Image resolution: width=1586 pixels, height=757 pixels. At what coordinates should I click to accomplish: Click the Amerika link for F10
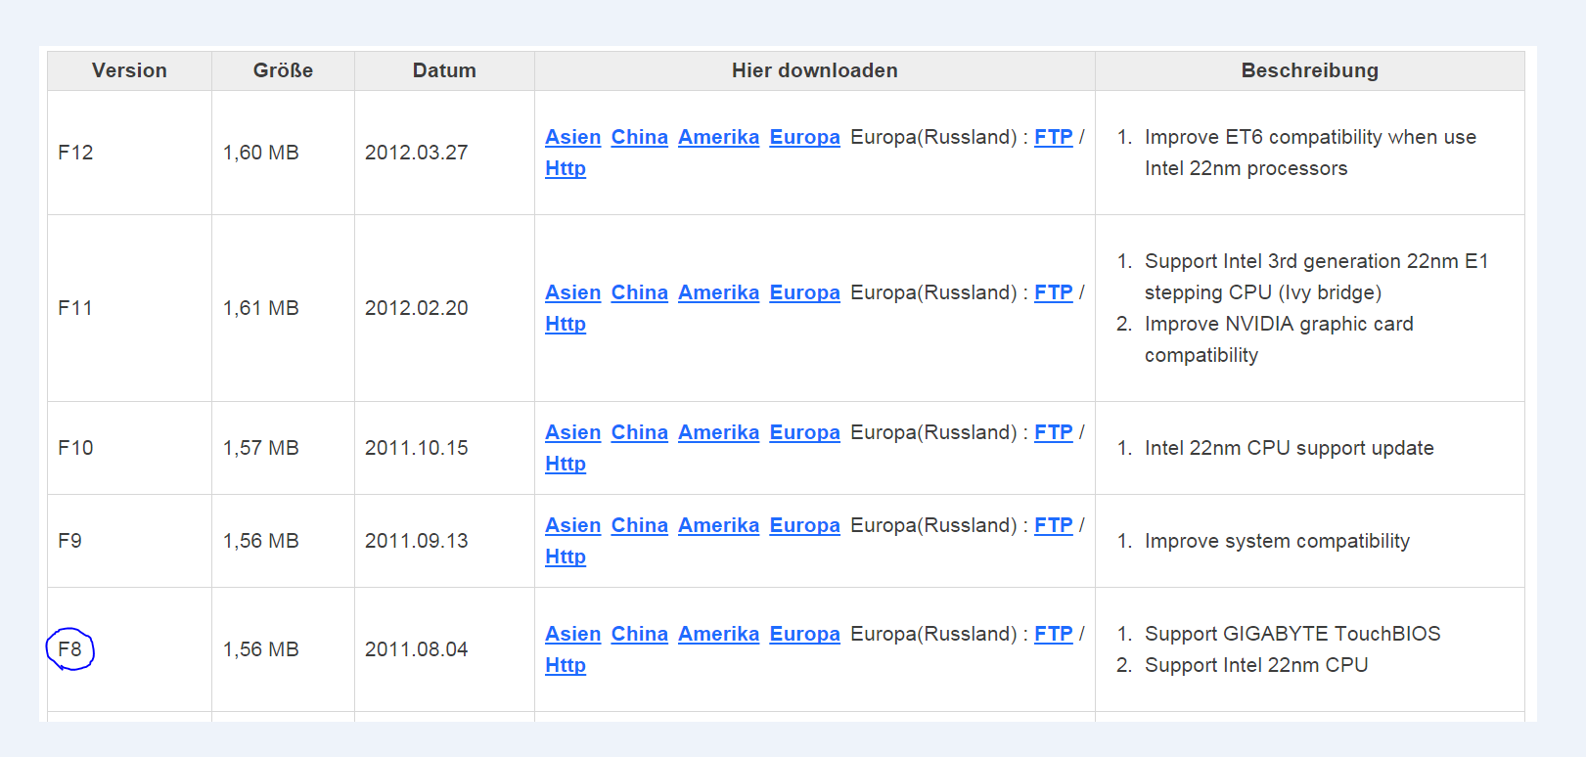point(718,433)
